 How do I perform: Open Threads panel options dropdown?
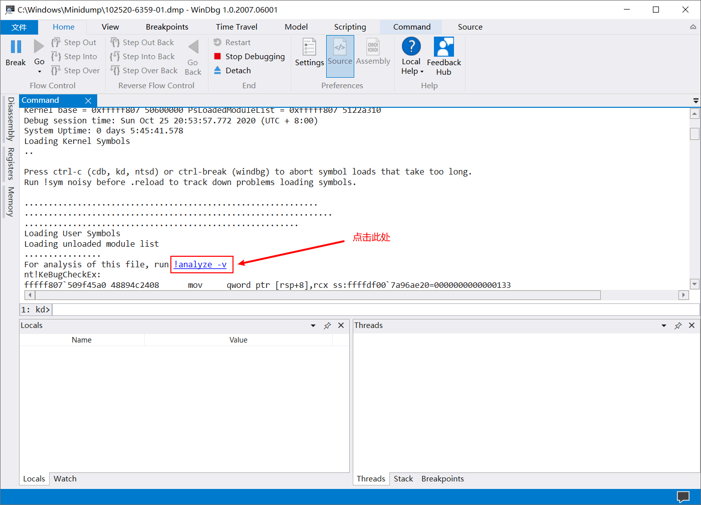click(x=664, y=326)
